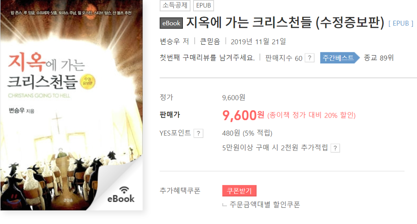Click the eBook badge before the title
Viewport: 417px width, 224px height.
171,23
